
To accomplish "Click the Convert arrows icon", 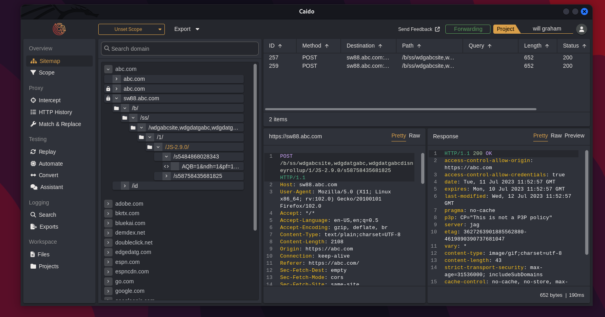I will (33, 175).
